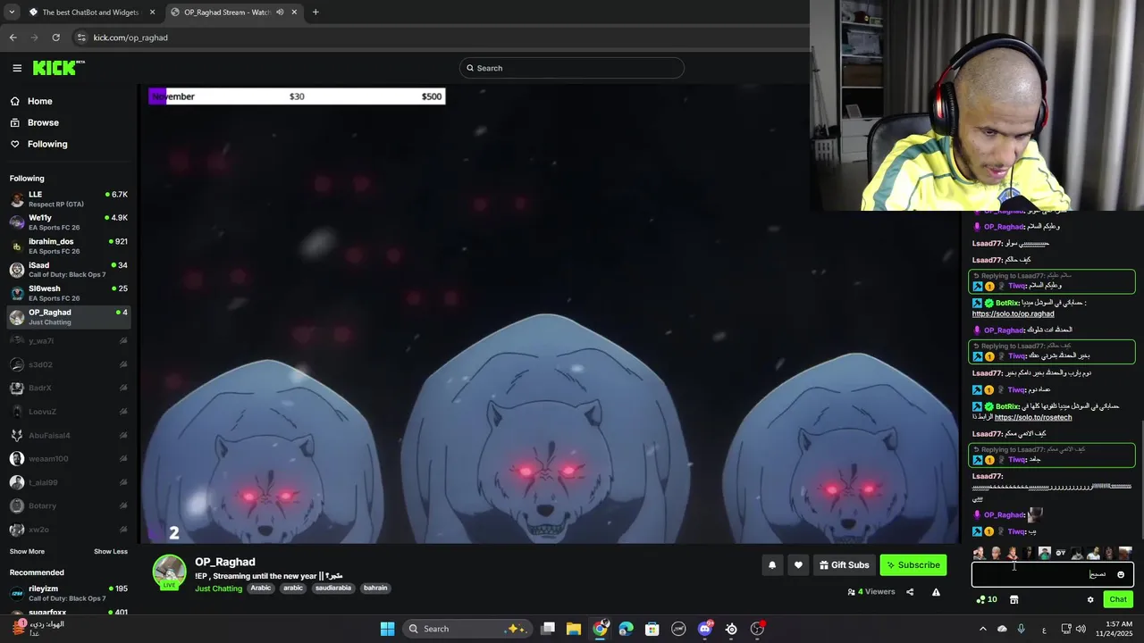Send message with green Chat button

[x=1118, y=599]
